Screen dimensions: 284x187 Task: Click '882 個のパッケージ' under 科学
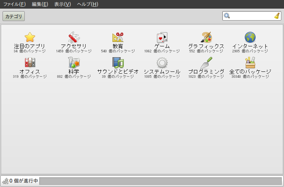pos(74,77)
